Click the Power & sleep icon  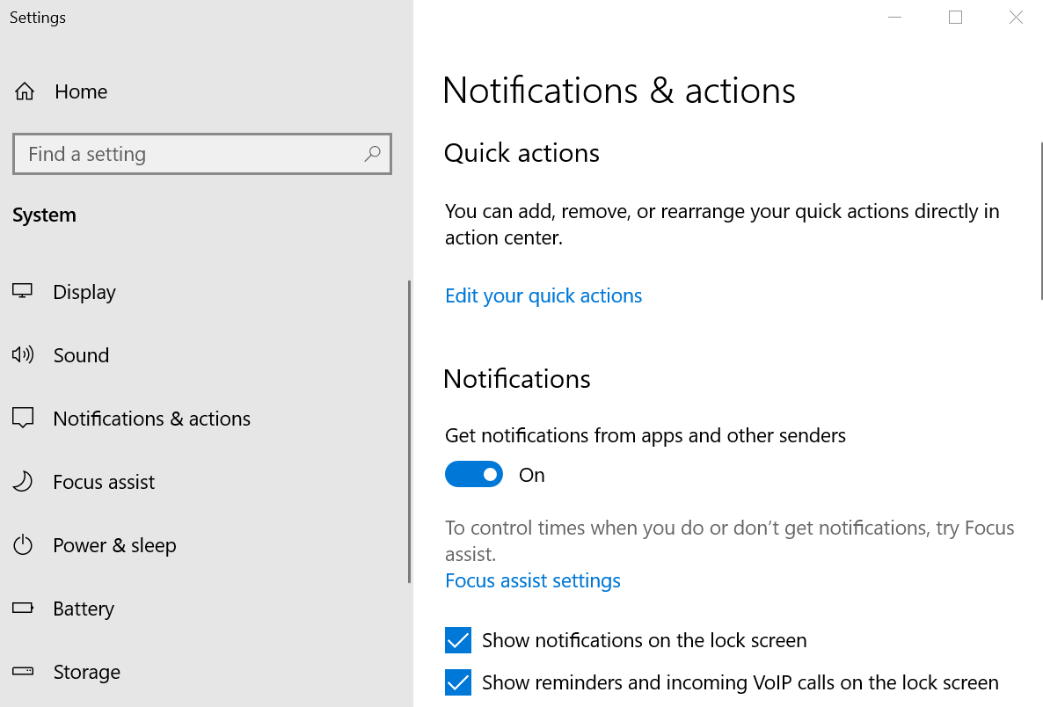pyautogui.click(x=23, y=544)
